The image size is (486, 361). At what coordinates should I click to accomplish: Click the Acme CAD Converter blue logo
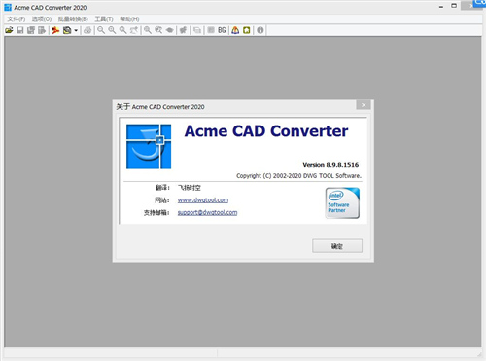(x=149, y=147)
